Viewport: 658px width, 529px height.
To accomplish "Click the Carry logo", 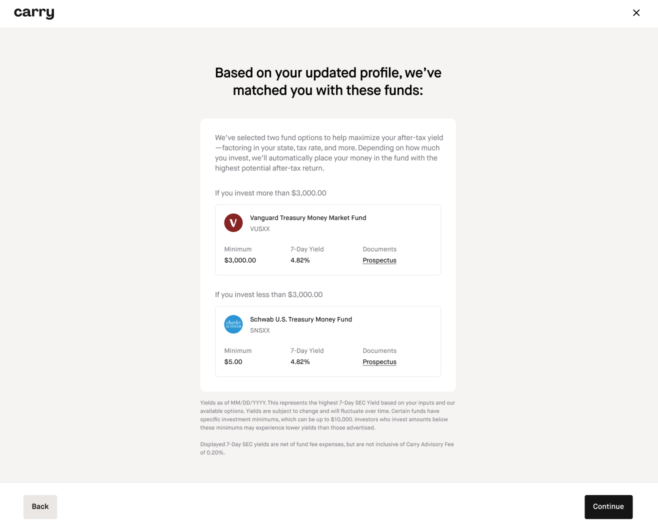I will tap(34, 13).
